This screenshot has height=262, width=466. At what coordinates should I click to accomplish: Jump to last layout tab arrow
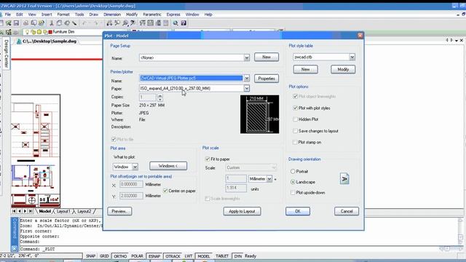pos(31,211)
